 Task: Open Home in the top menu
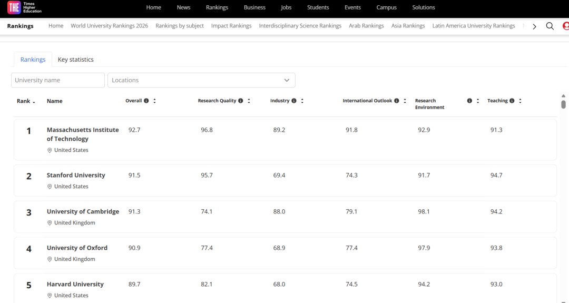(x=153, y=7)
